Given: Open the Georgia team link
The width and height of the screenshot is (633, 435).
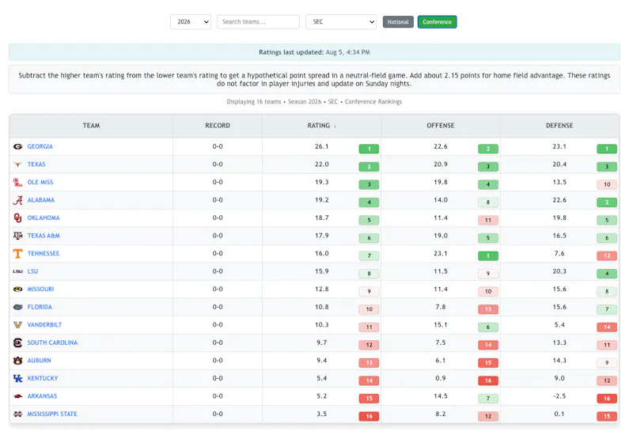Looking at the screenshot, I should [40, 146].
